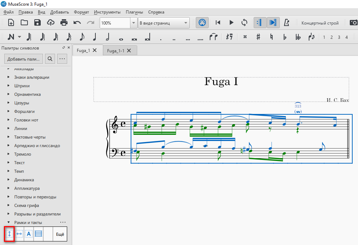Collapse Рамки и такты palette

coord(9,222)
